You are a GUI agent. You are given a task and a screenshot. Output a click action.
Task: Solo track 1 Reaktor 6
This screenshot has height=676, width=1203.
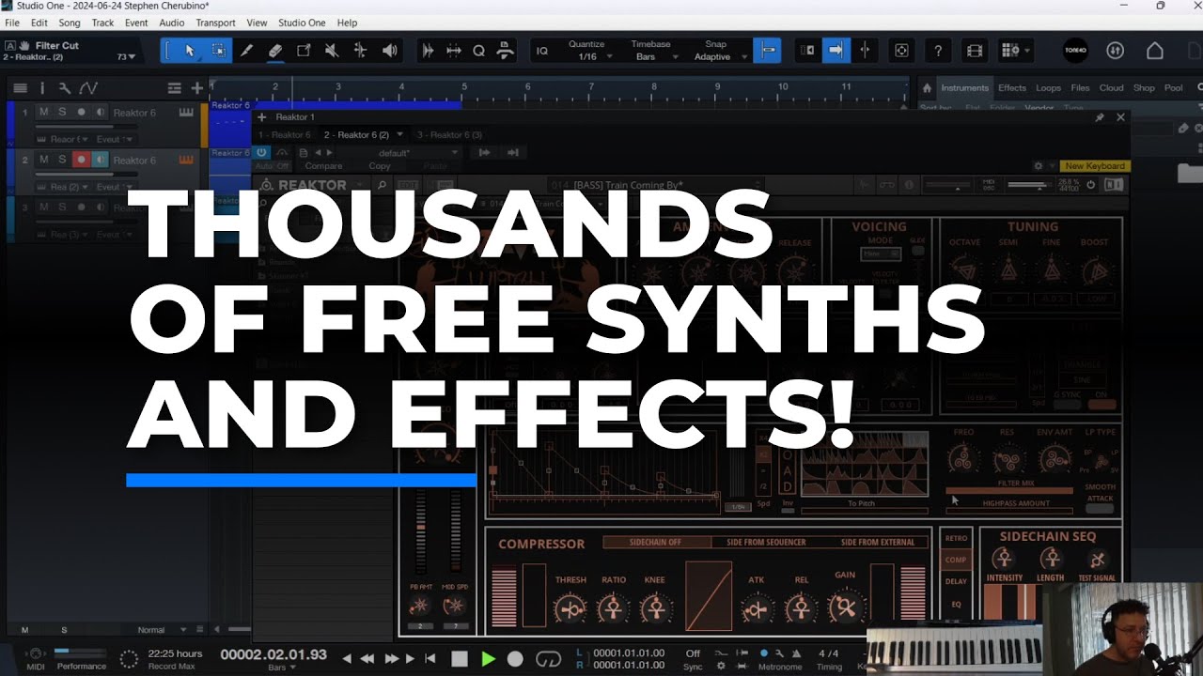(62, 113)
